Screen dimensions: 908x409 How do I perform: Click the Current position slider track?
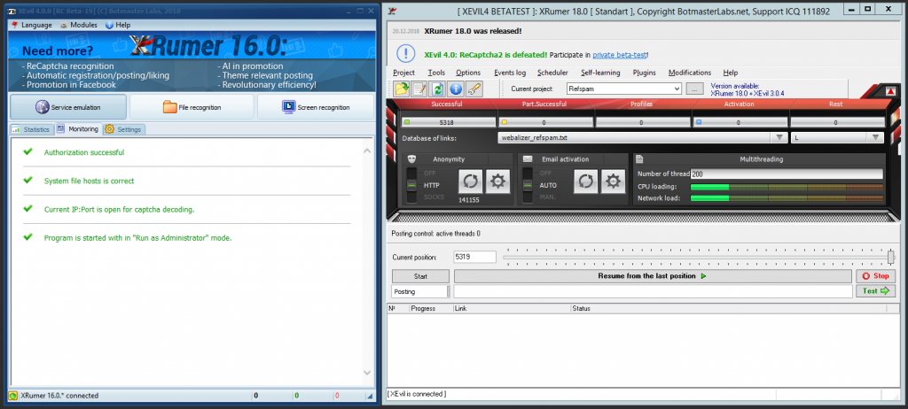click(x=697, y=257)
